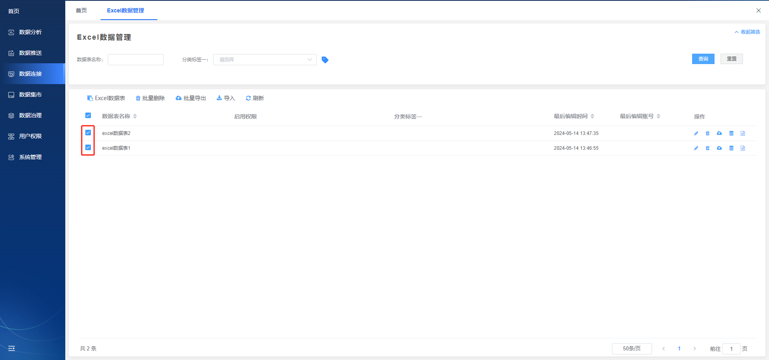Viewport: 769px width, 360px height.
Task: Open 系统管理 in the sidebar
Action: tap(32, 157)
